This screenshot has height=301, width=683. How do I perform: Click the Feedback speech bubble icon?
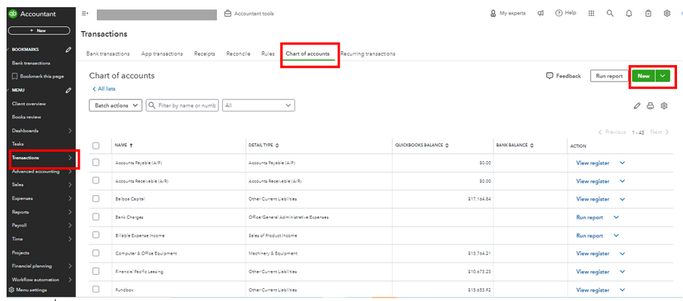550,76
